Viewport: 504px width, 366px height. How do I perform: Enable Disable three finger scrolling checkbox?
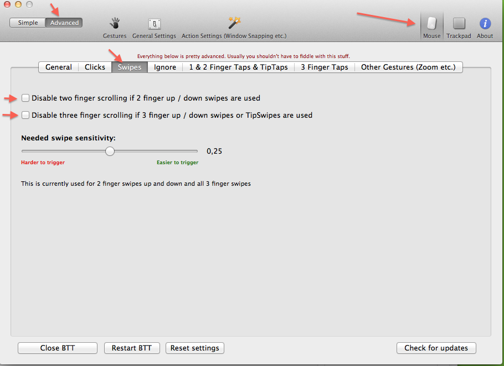coord(25,115)
